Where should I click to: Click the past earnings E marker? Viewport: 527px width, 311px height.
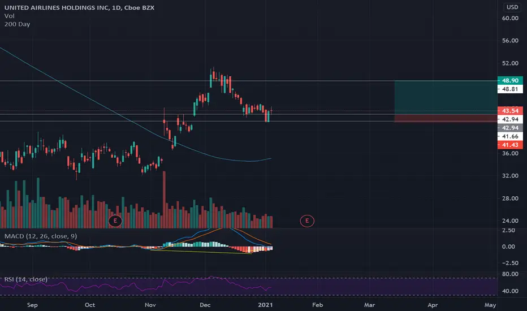[115, 221]
